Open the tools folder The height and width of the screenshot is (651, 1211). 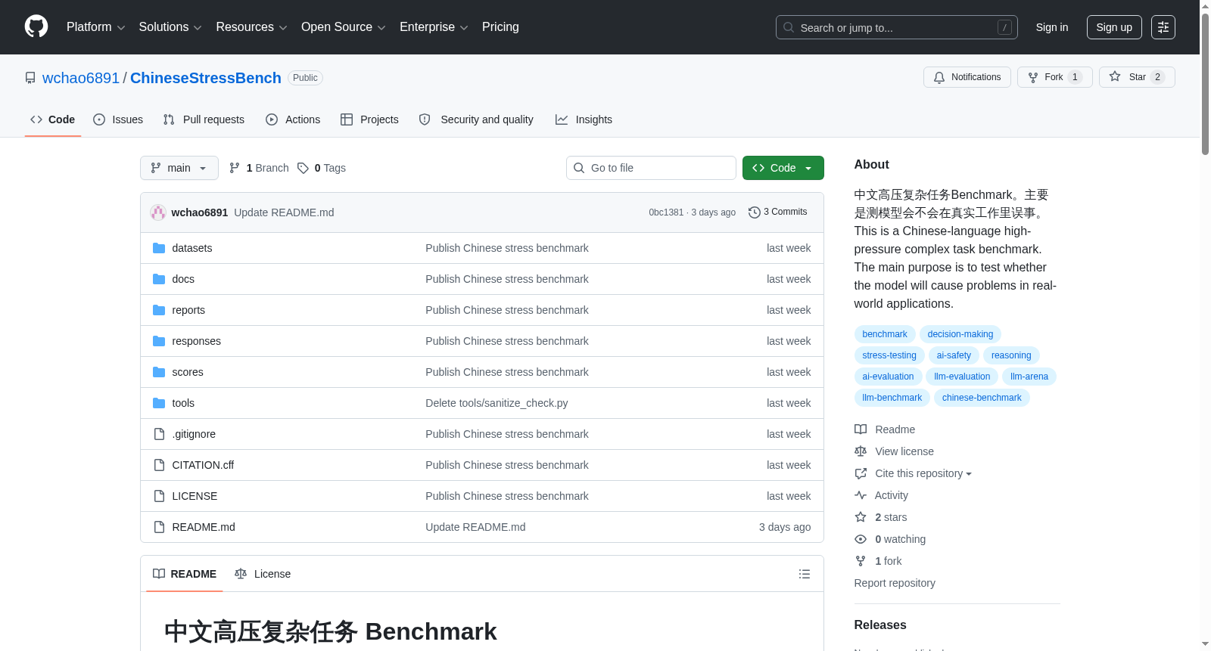tap(183, 403)
